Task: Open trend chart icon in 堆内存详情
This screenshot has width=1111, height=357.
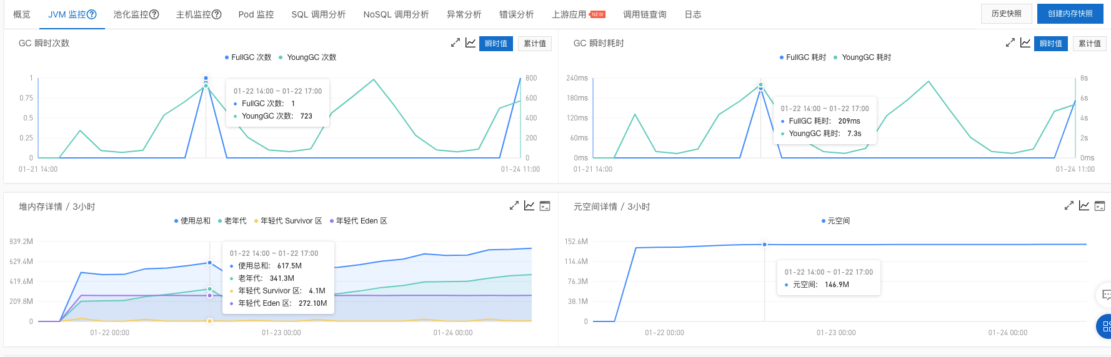Action: click(x=529, y=205)
